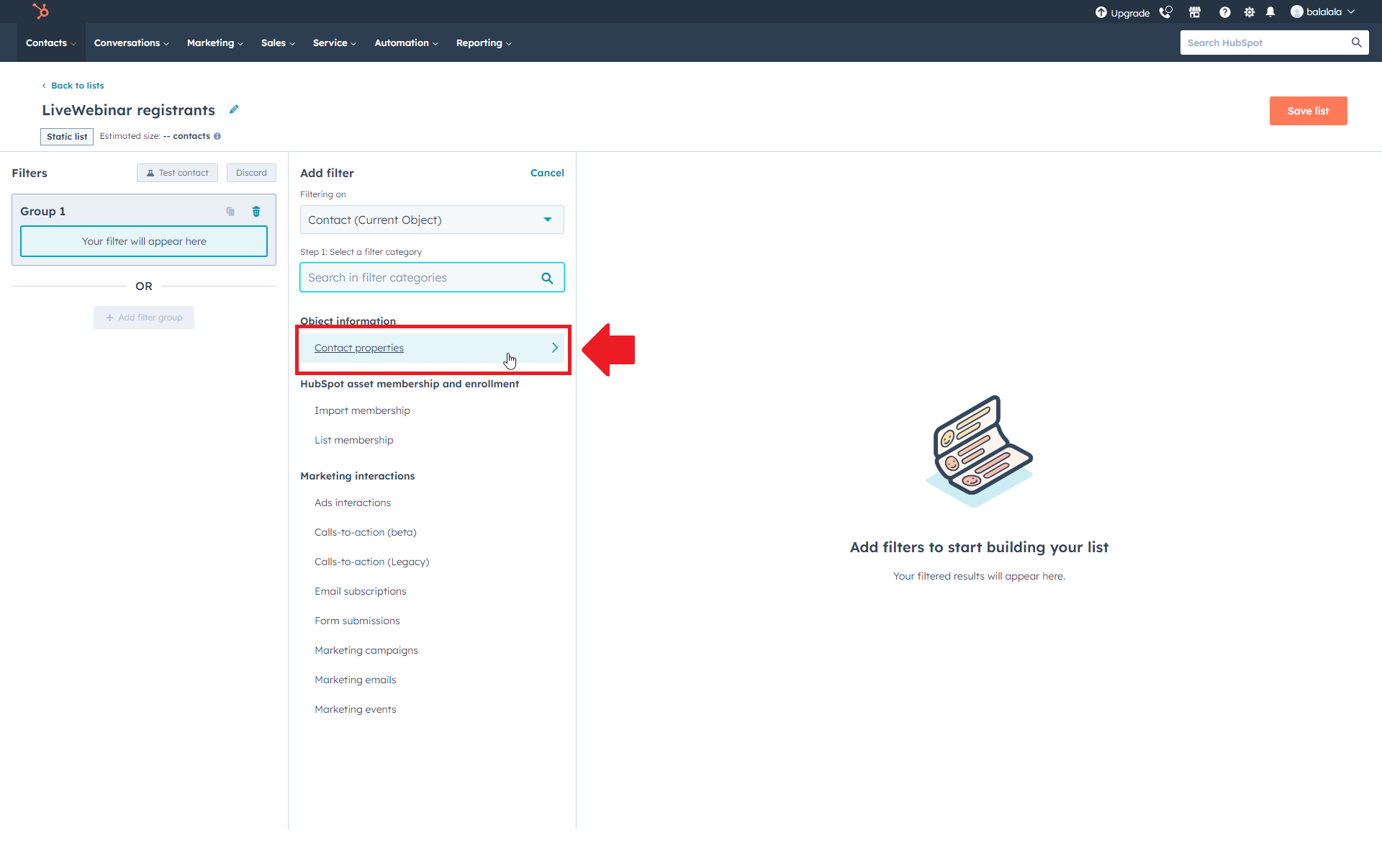Open the calling phone icon
This screenshot has width=1382, height=864.
[x=1165, y=12]
